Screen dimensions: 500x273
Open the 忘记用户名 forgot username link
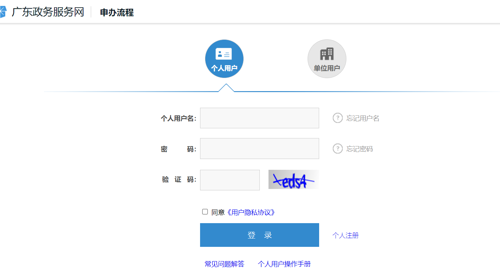pos(363,118)
